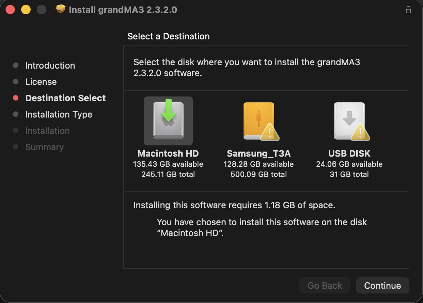Image resolution: width=423 pixels, height=303 pixels.
Task: Select the Macintosh HD disk icon
Action: pyautogui.click(x=168, y=121)
